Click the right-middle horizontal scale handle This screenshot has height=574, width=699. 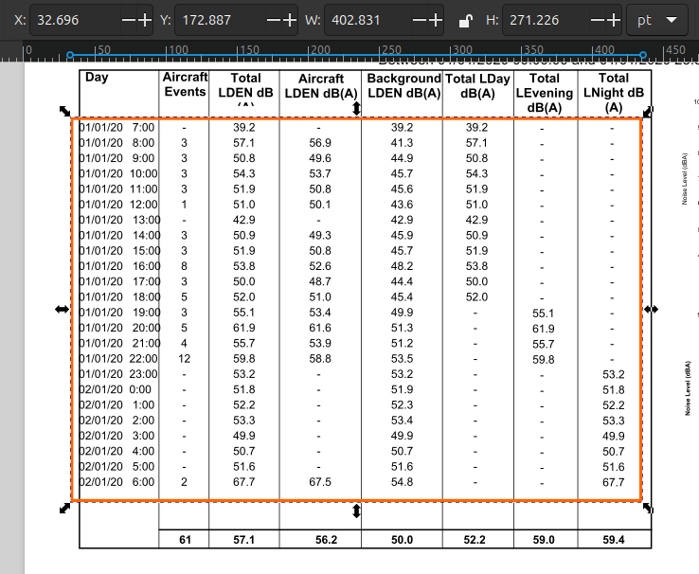651,310
